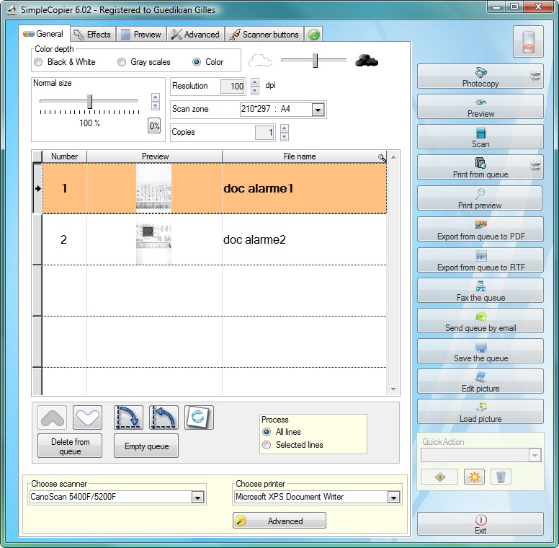559x548 pixels.
Task: Fax the queue
Action: click(x=480, y=291)
